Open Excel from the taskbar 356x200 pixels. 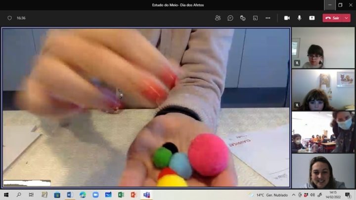pyautogui.click(x=121, y=195)
